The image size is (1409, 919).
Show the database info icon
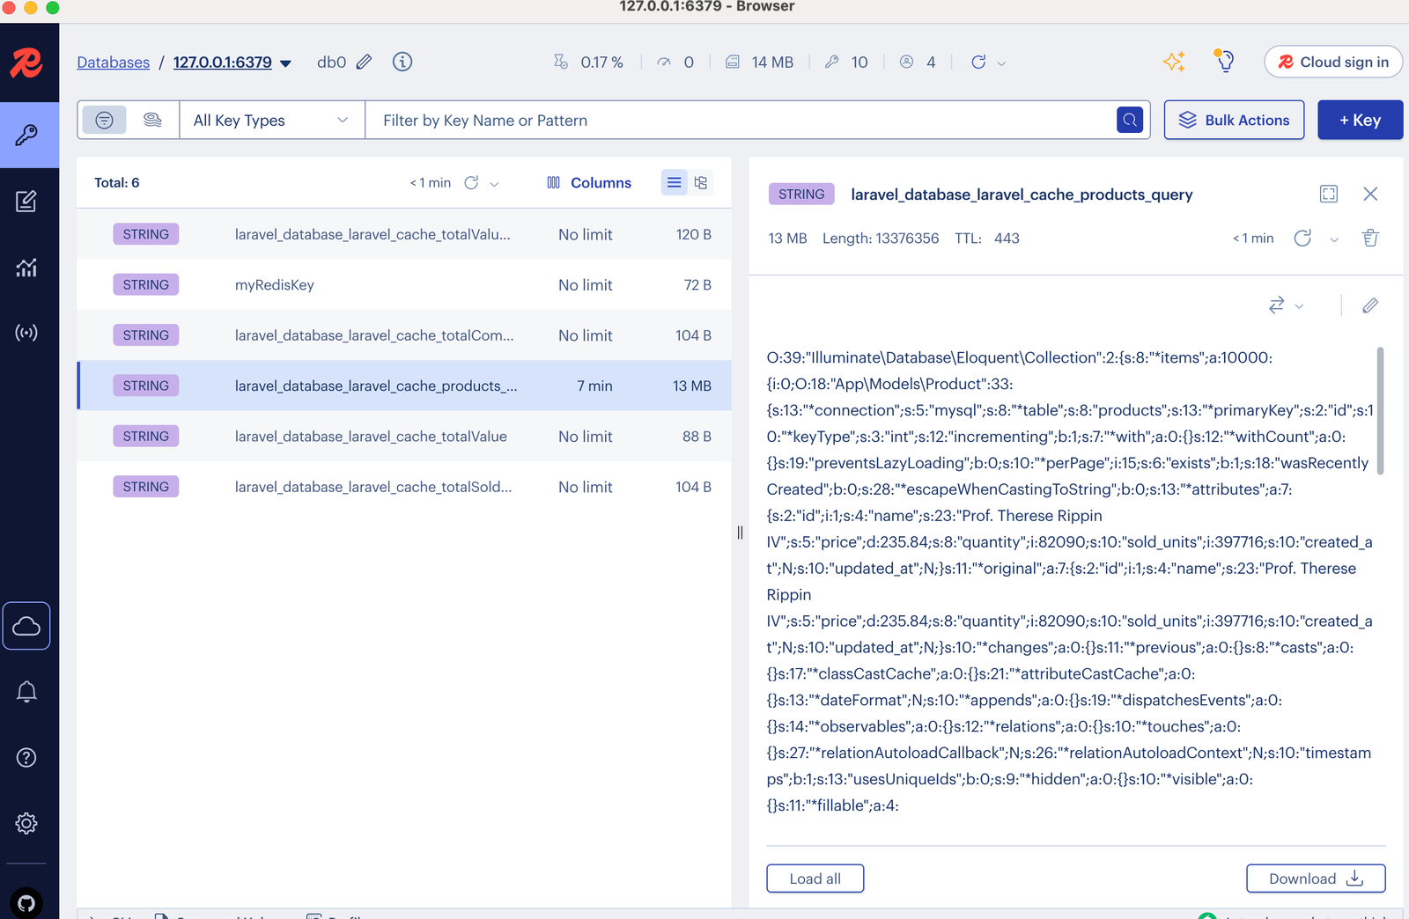402,62
